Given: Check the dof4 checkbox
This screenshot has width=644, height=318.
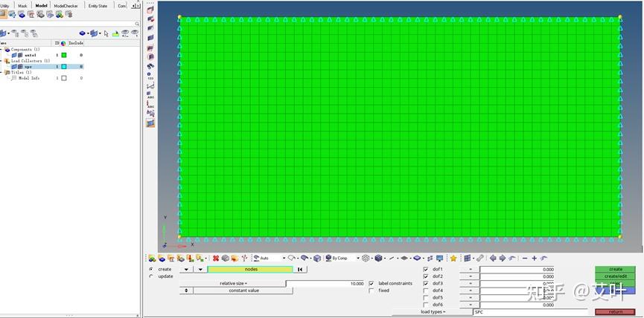Looking at the screenshot, I should pyautogui.click(x=426, y=291).
